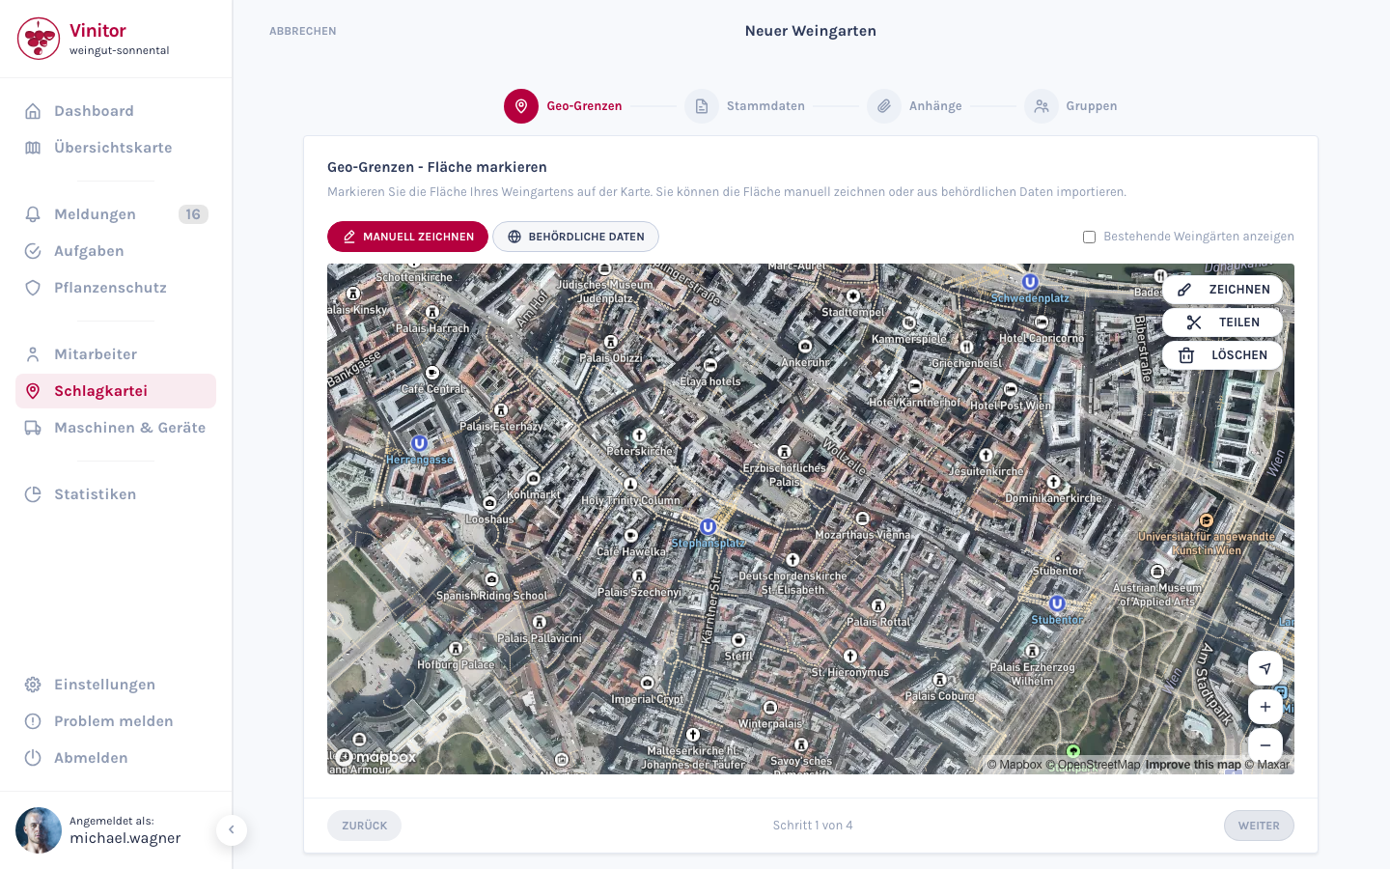Viewport: 1390px width, 869px height.
Task: Select Schlagkartei in the sidebar
Action: point(116,391)
